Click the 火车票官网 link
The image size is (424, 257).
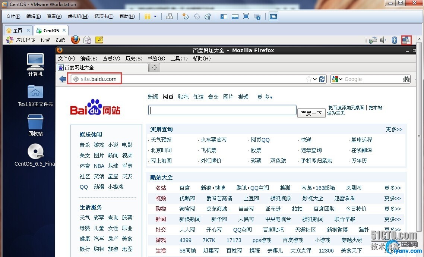213,140
